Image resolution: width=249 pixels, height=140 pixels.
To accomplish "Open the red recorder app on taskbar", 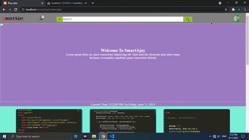I will click(x=85, y=136).
